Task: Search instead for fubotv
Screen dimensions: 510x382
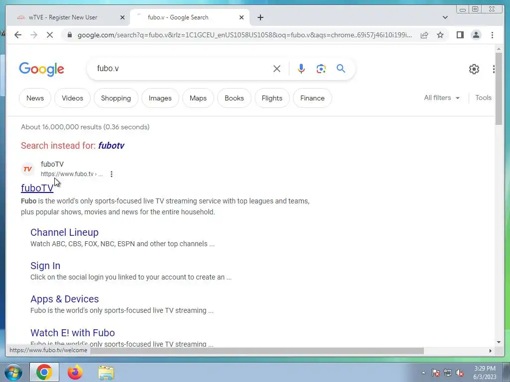Action: pos(111,146)
